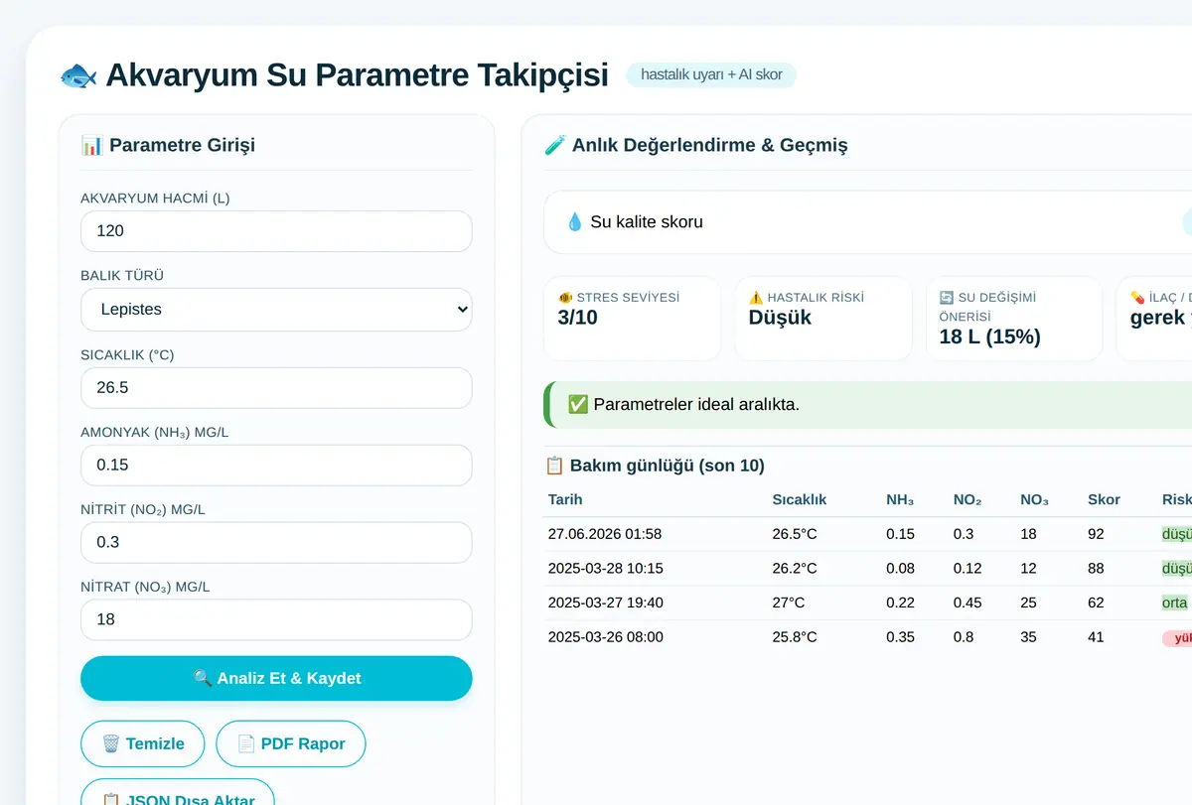Select log row dated 2025-03-28 10:15
1192x805 pixels.
pyautogui.click(x=868, y=569)
